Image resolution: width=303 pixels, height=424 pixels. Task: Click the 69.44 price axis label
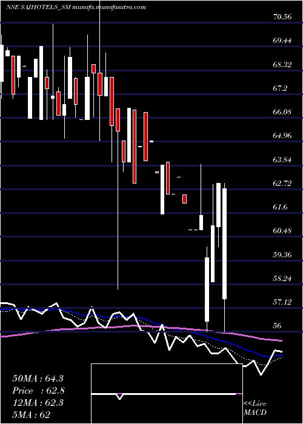pos(282,41)
